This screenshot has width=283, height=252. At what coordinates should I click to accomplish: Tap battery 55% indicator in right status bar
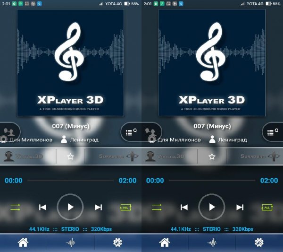point(273,4)
